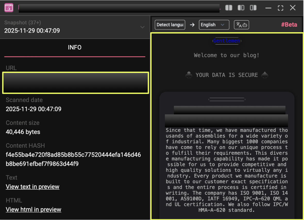Select the right-panel-focused layout icon
Screen dimensions: 304x220
coord(253,8)
